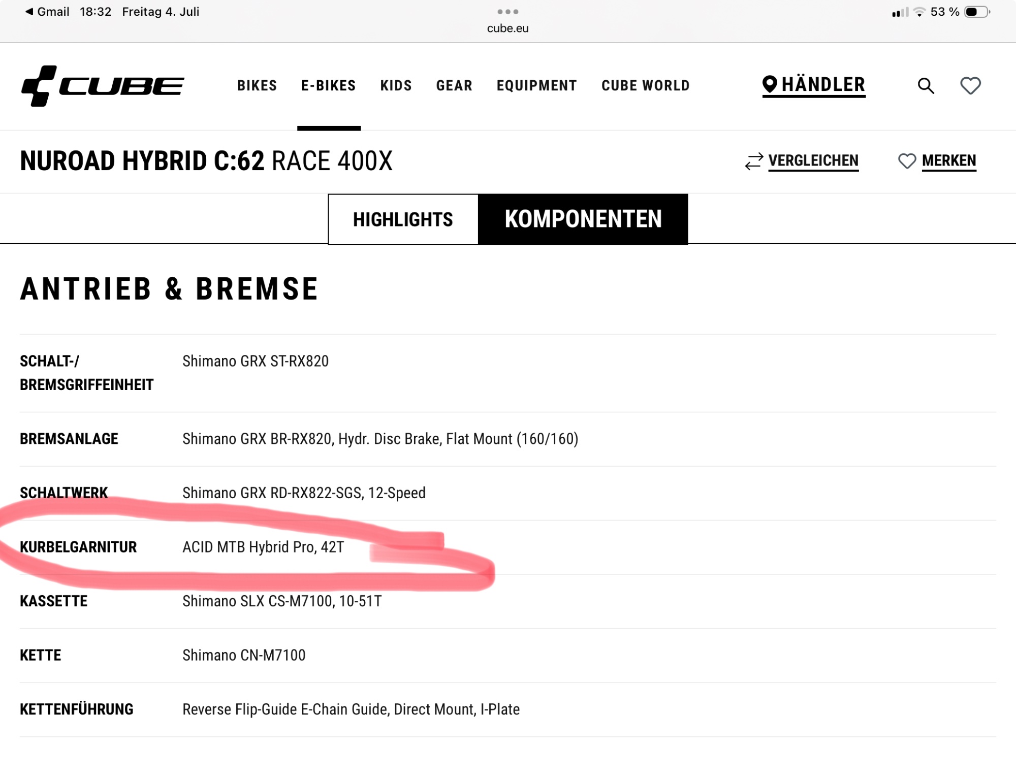Viewport: 1016px width, 779px height.
Task: Select the KOMPONENTEN tab
Action: coord(583,219)
